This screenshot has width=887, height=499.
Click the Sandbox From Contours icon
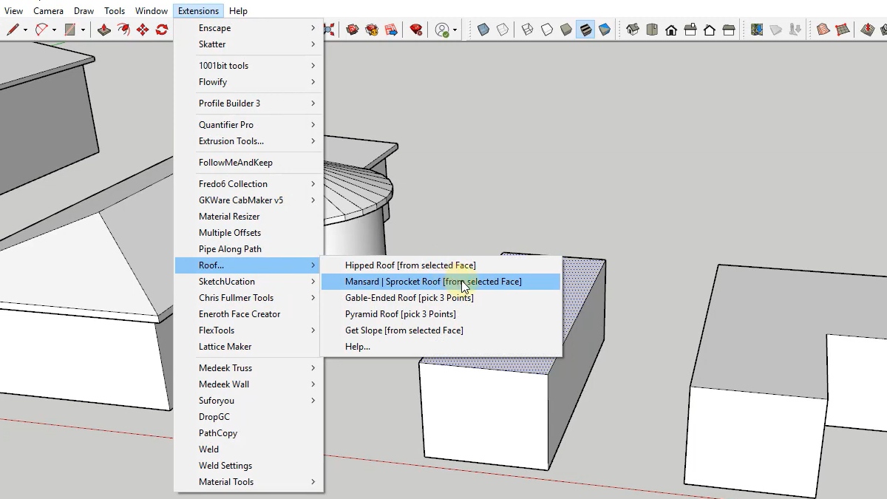pos(823,30)
